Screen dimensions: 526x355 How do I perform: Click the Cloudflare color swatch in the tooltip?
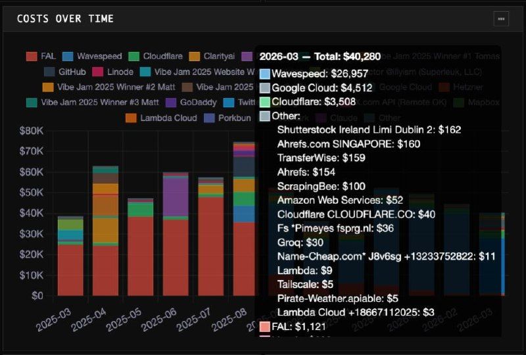[x=265, y=102]
